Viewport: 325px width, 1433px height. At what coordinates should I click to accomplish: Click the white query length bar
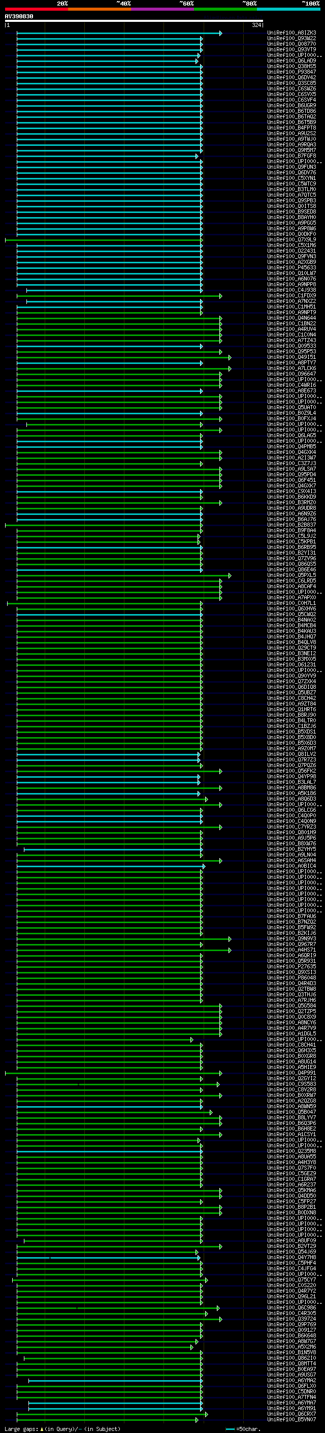tap(134, 20)
